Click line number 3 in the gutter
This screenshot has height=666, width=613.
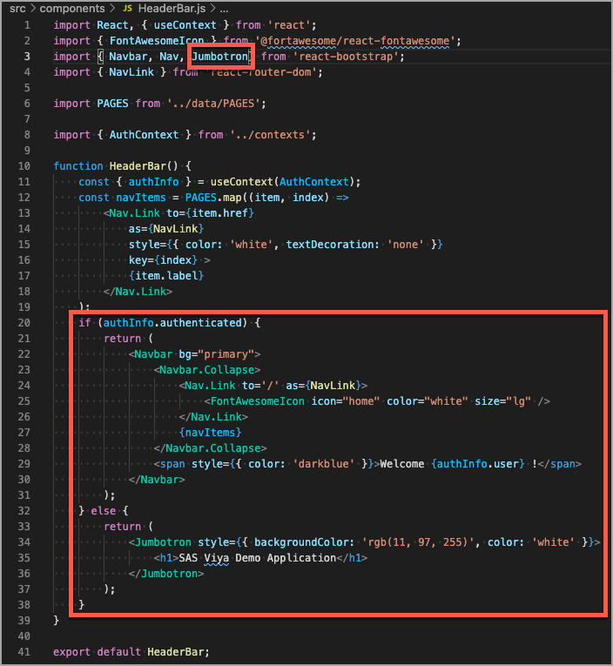point(27,57)
